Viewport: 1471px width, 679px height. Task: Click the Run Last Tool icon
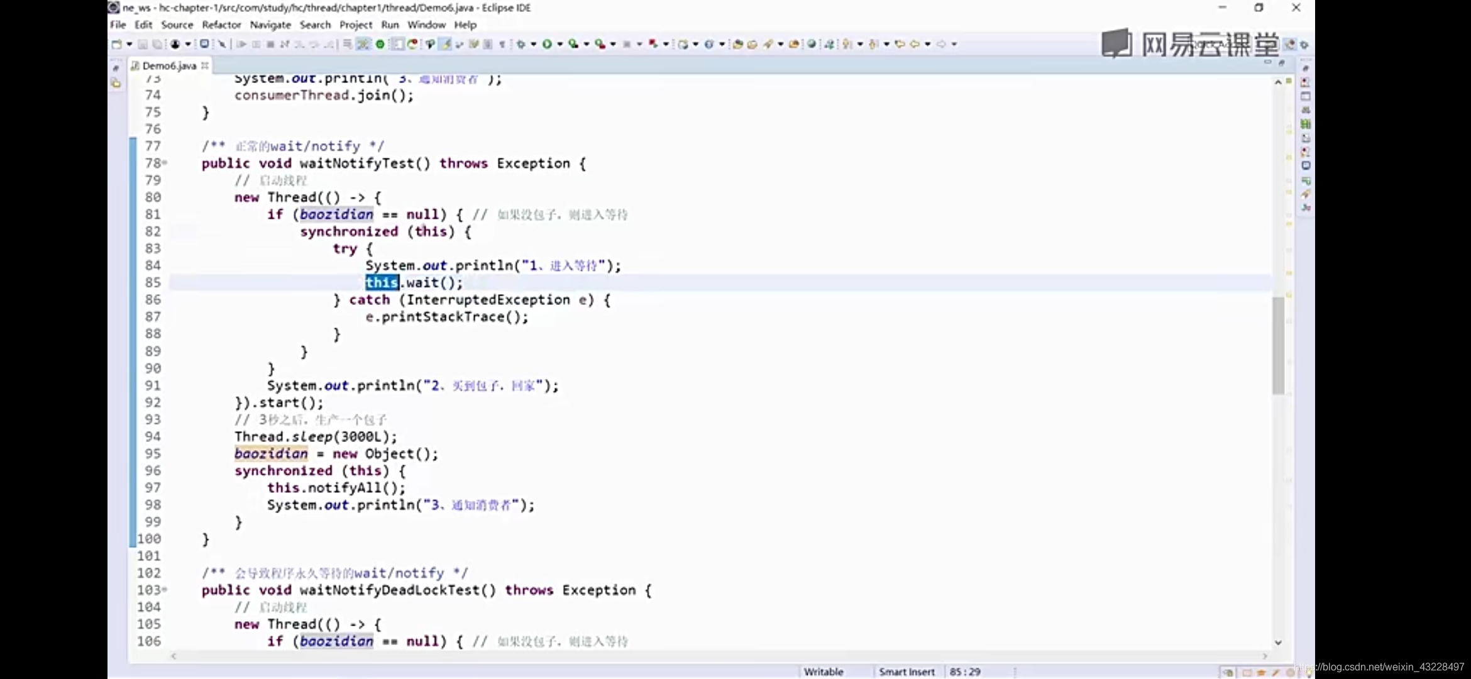(600, 44)
